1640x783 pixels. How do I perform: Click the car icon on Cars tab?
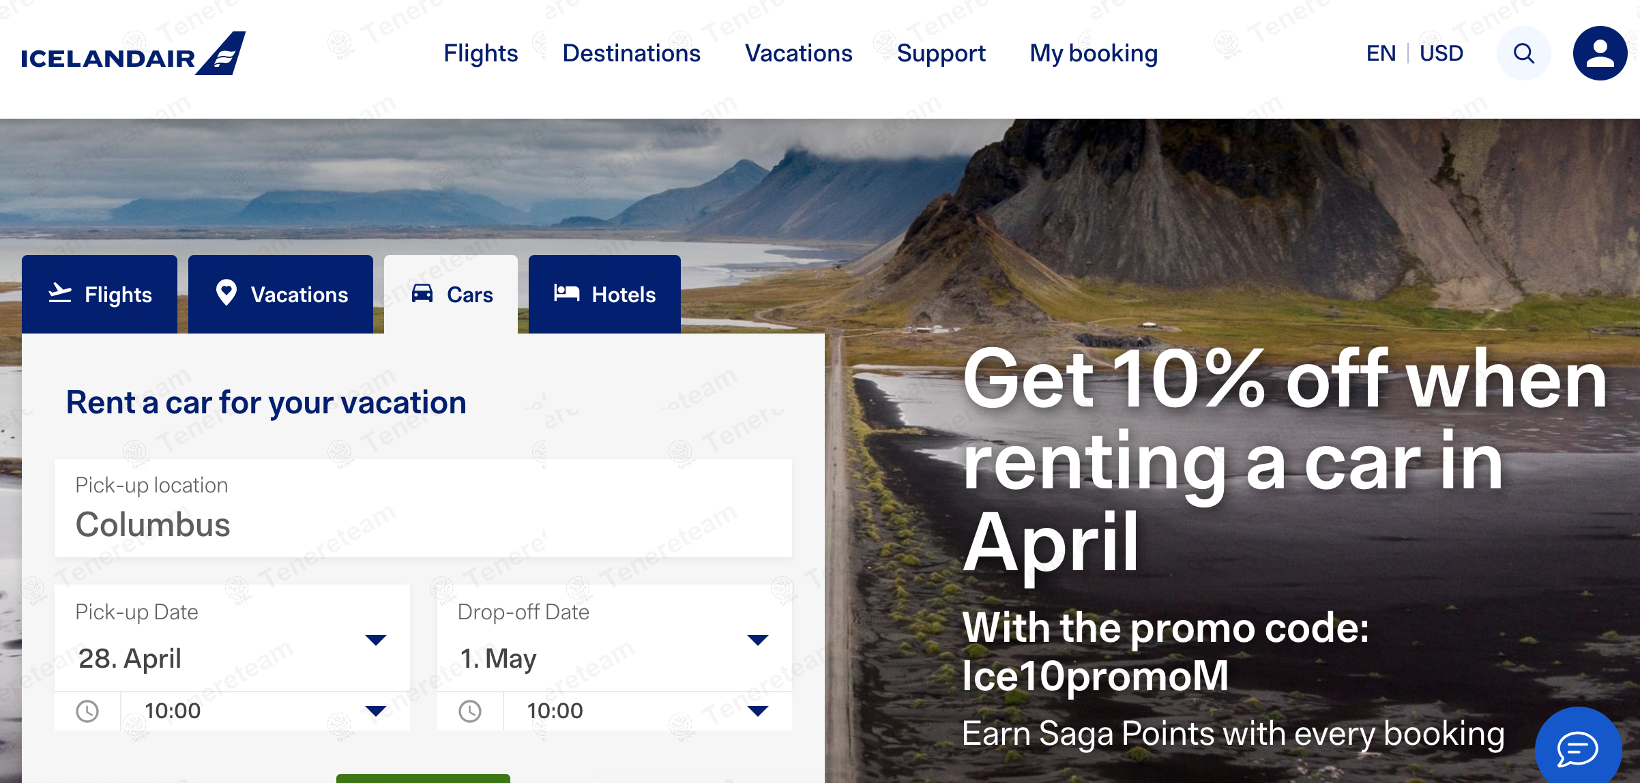[422, 294]
